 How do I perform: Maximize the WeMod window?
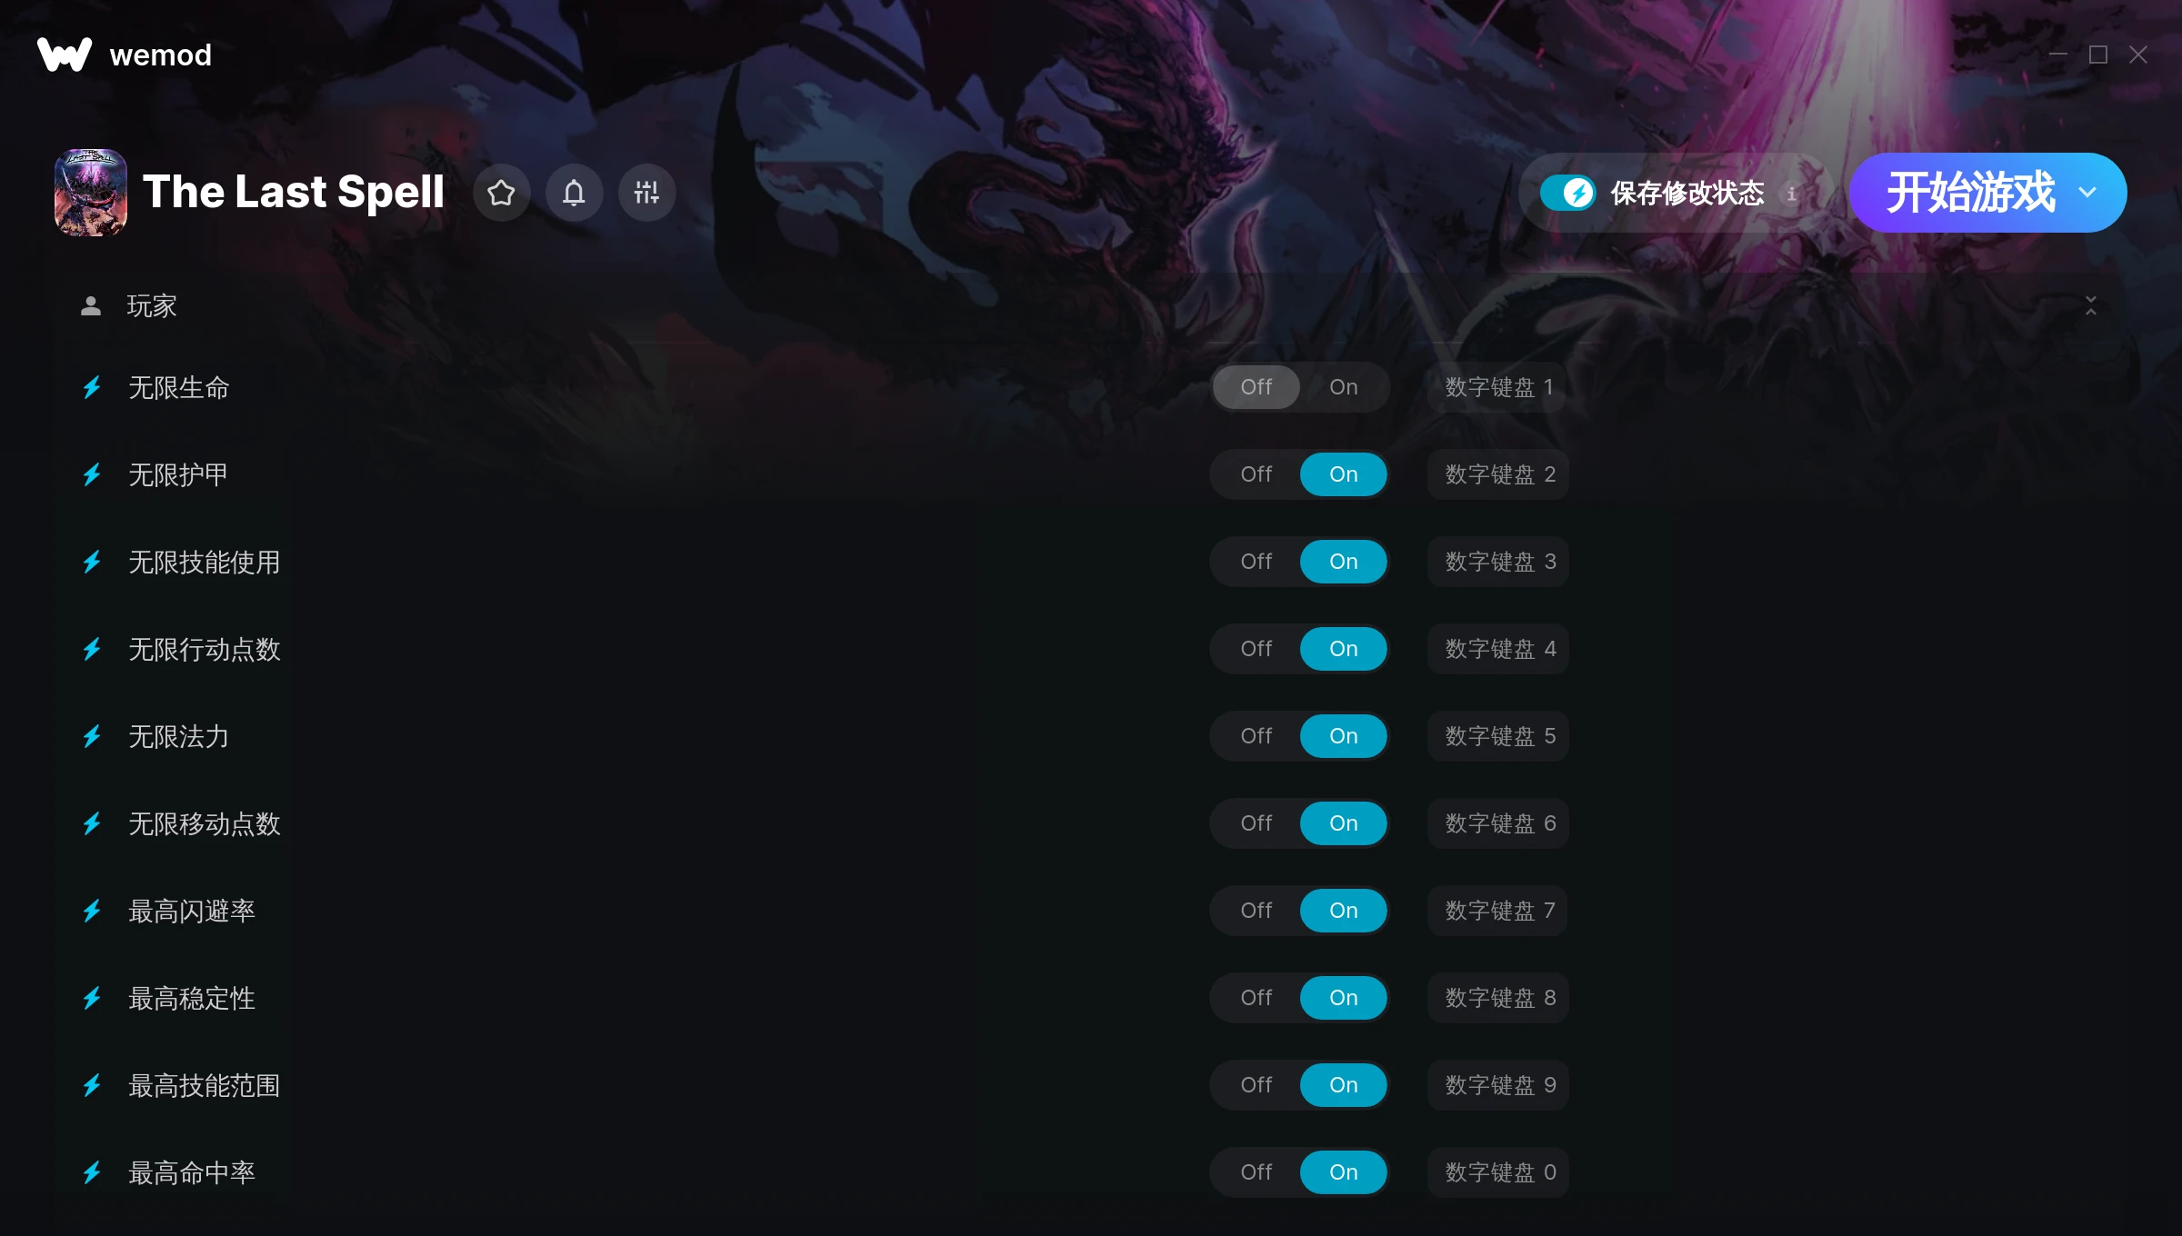2098,55
